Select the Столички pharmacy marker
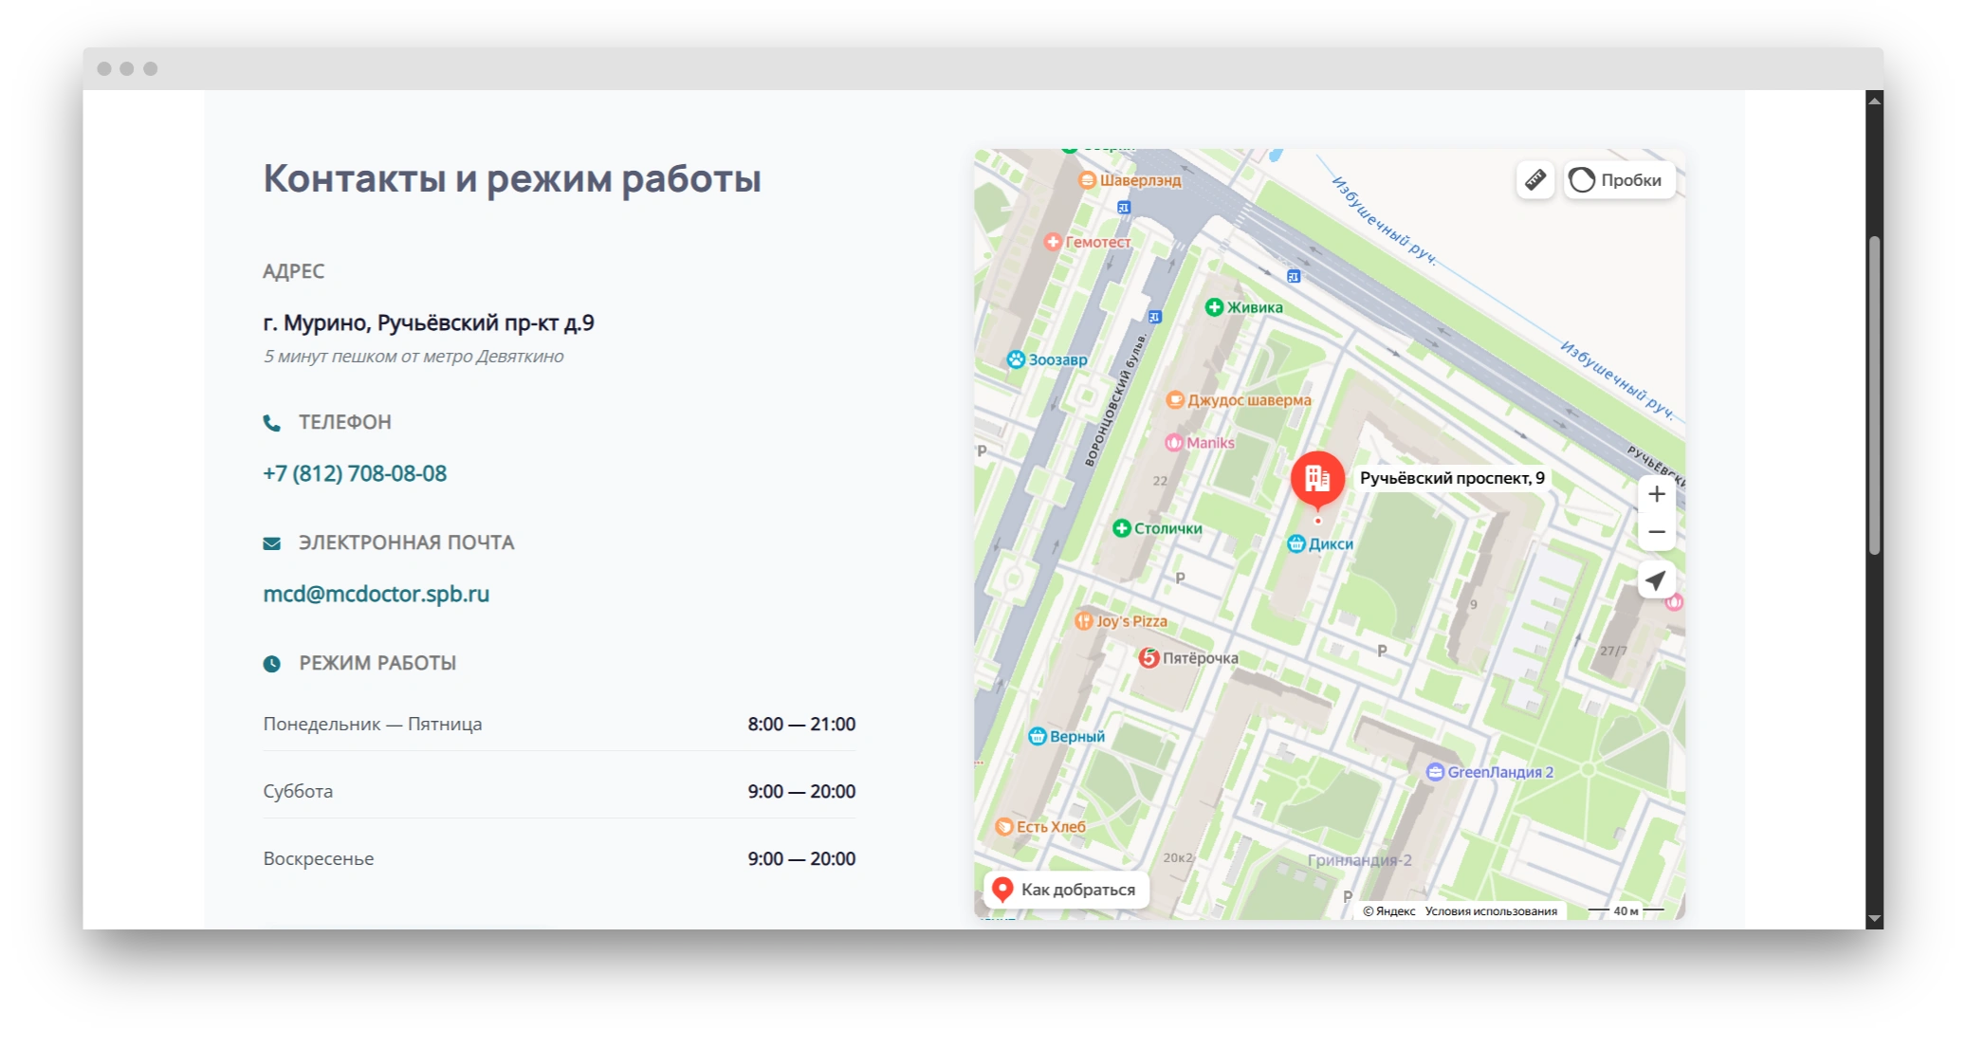Screen dimensions: 1966x1048 point(1157,528)
